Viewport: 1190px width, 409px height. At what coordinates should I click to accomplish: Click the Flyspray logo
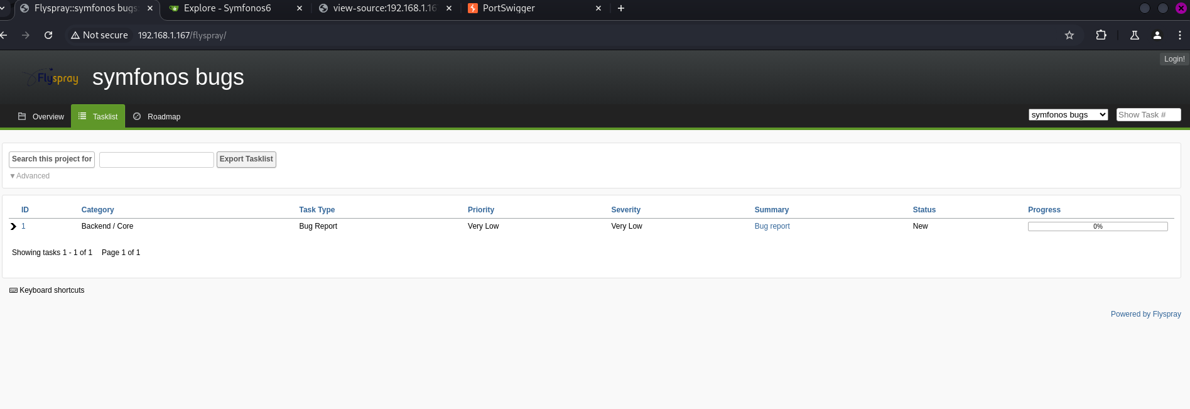coord(50,78)
